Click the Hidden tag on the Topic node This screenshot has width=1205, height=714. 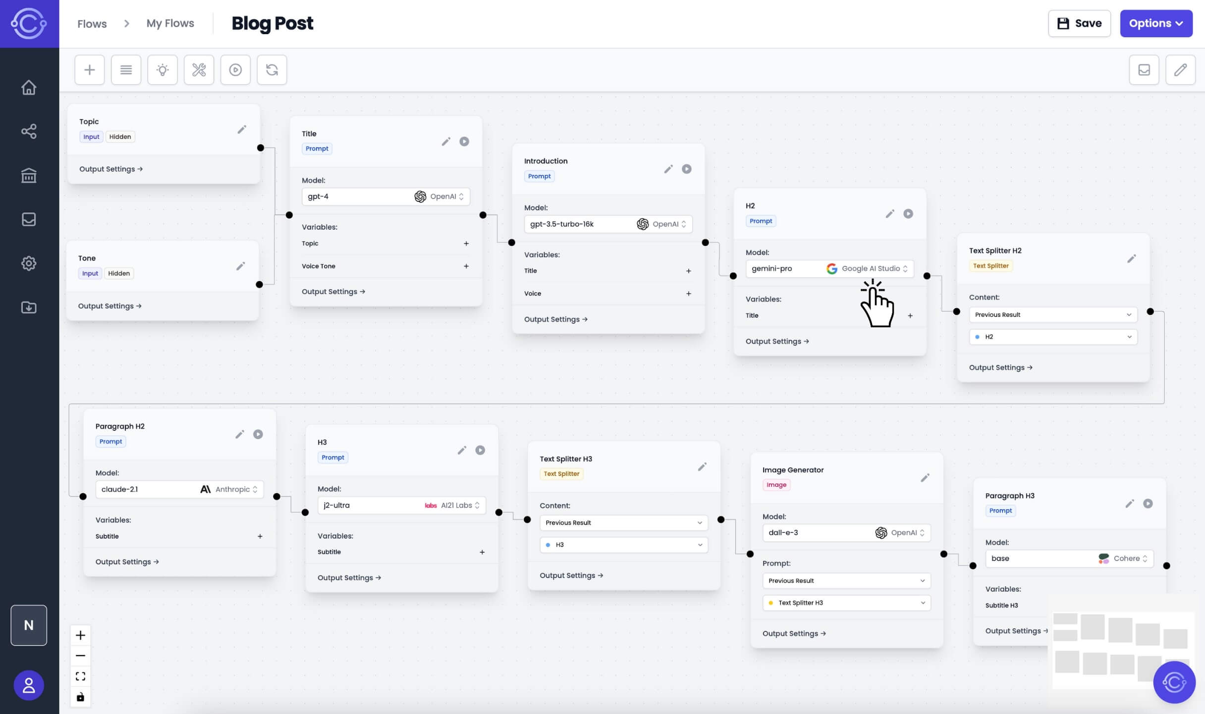click(120, 137)
